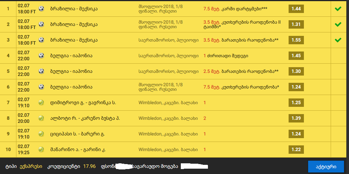Click the total coefficient 17.96
The width and height of the screenshot is (349, 174).
click(x=89, y=166)
